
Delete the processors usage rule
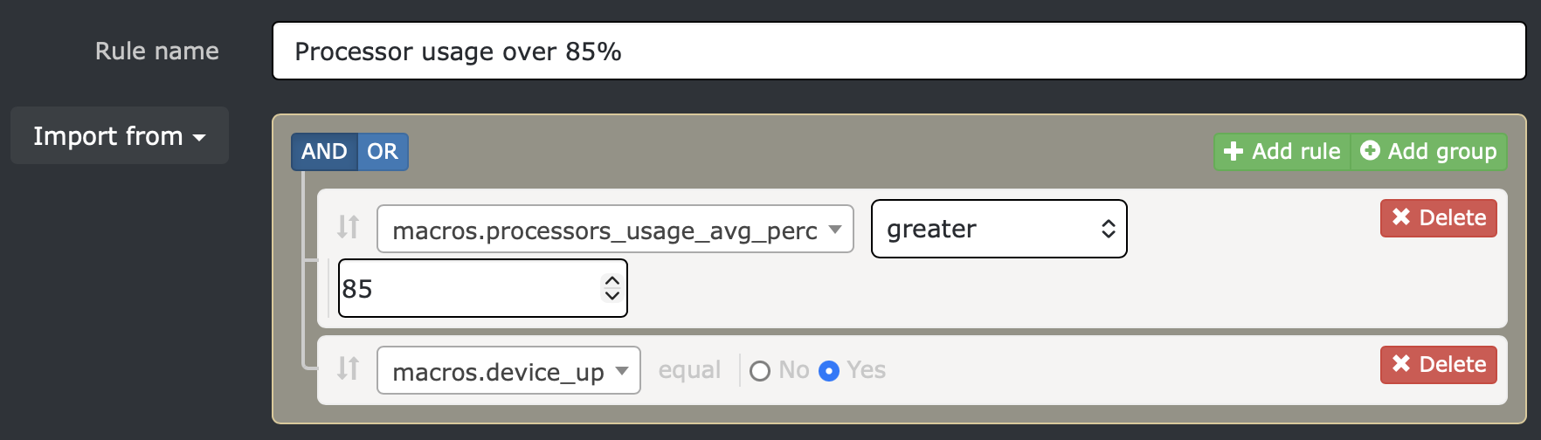pos(1438,218)
